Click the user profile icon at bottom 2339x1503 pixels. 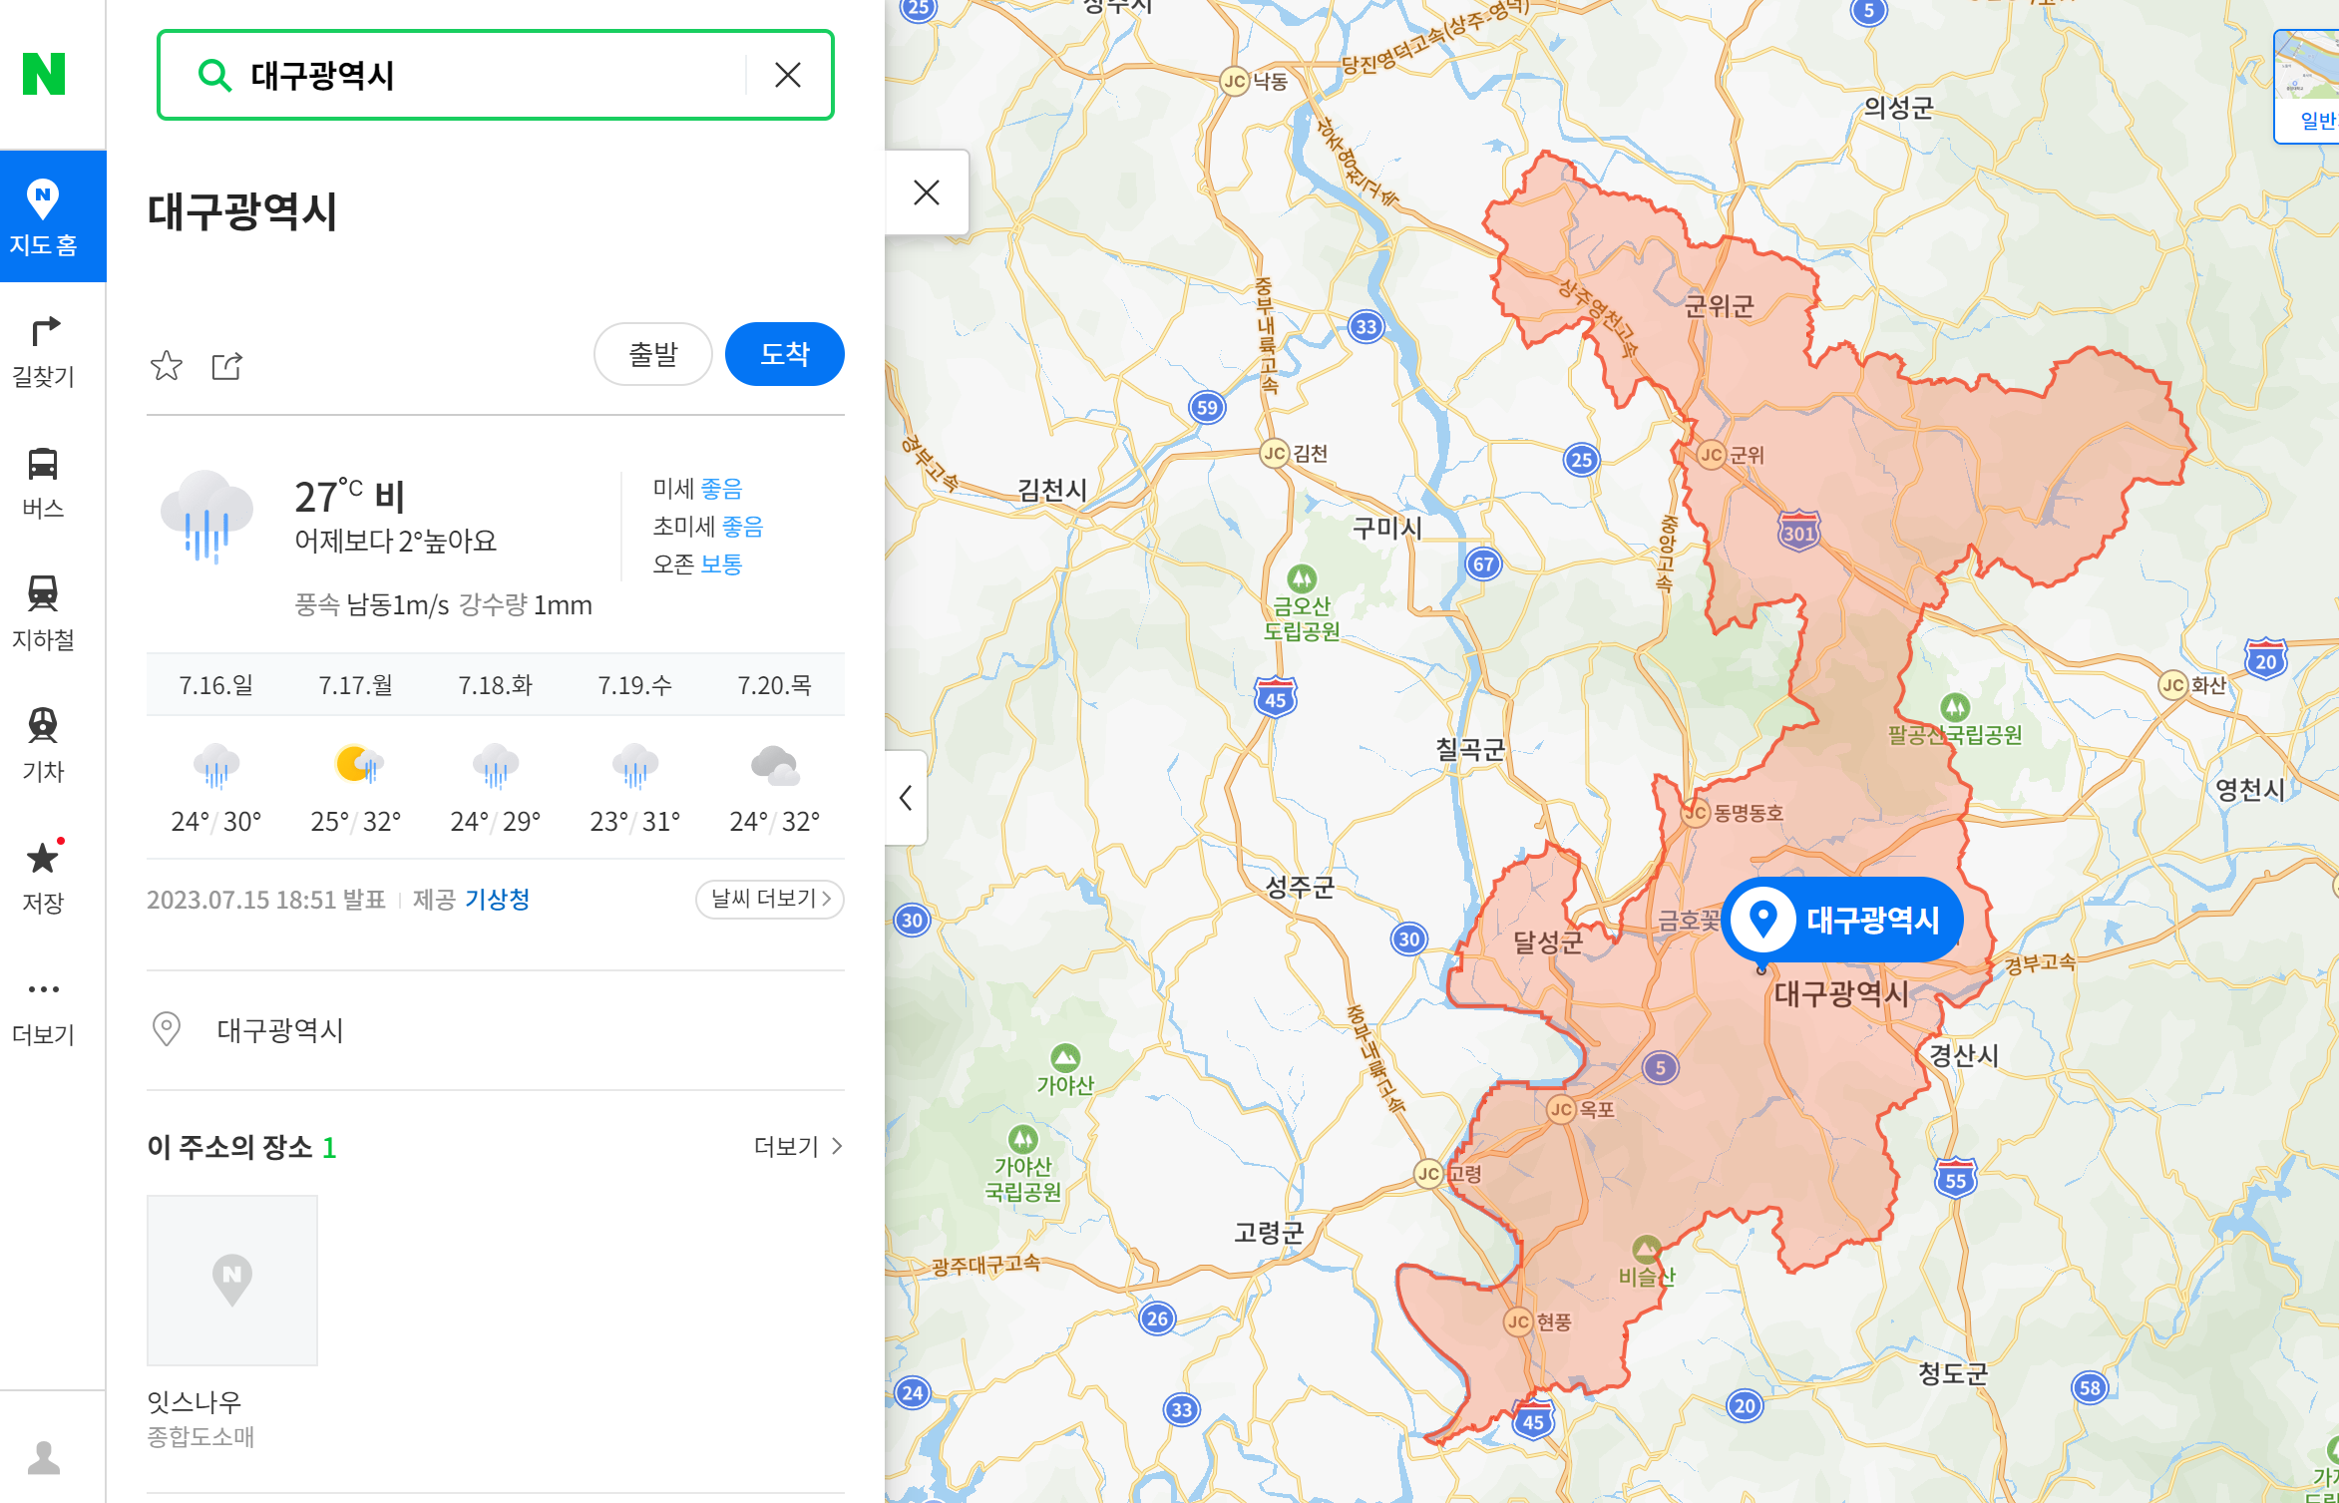tap(43, 1457)
